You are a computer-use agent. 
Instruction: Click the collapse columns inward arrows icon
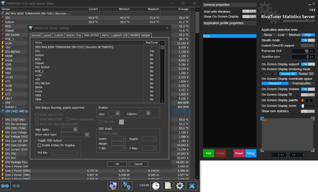16,186
